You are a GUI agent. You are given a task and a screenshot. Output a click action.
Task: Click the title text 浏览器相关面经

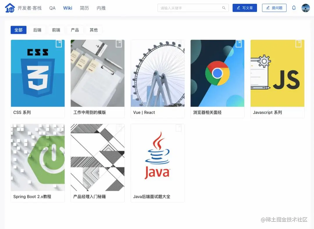pos(207,112)
